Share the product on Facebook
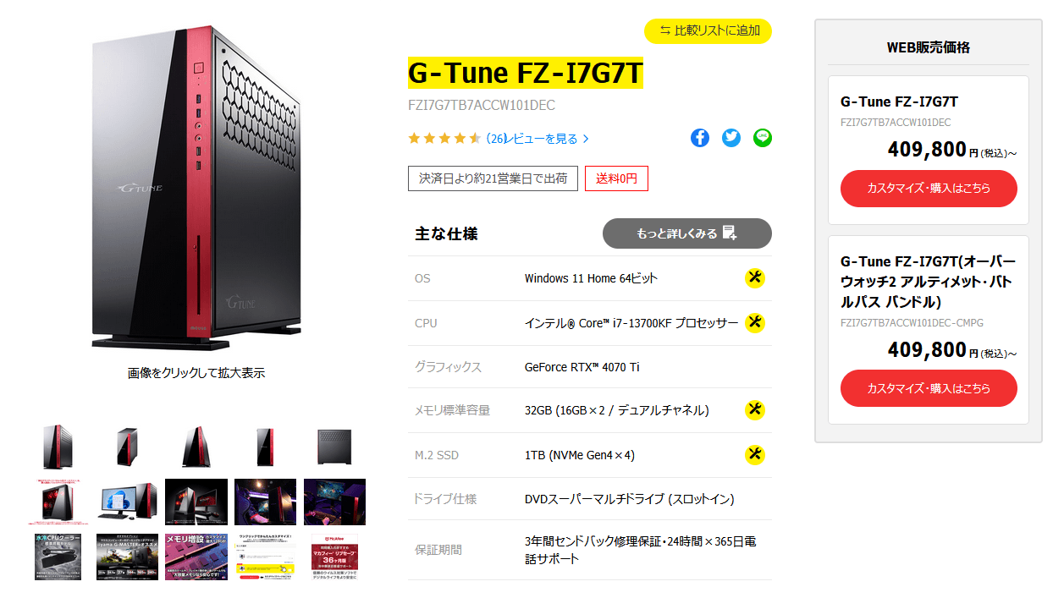 point(700,138)
